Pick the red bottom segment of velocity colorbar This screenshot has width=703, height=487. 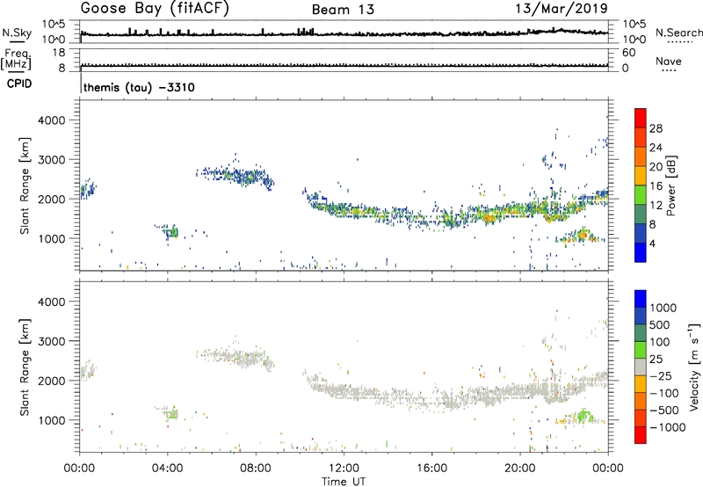[641, 435]
